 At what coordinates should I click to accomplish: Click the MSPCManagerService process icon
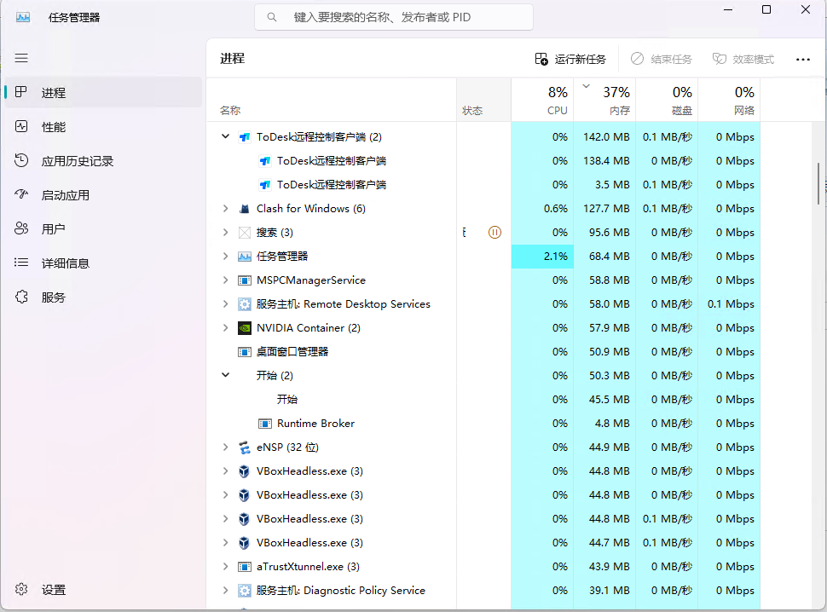coord(245,280)
